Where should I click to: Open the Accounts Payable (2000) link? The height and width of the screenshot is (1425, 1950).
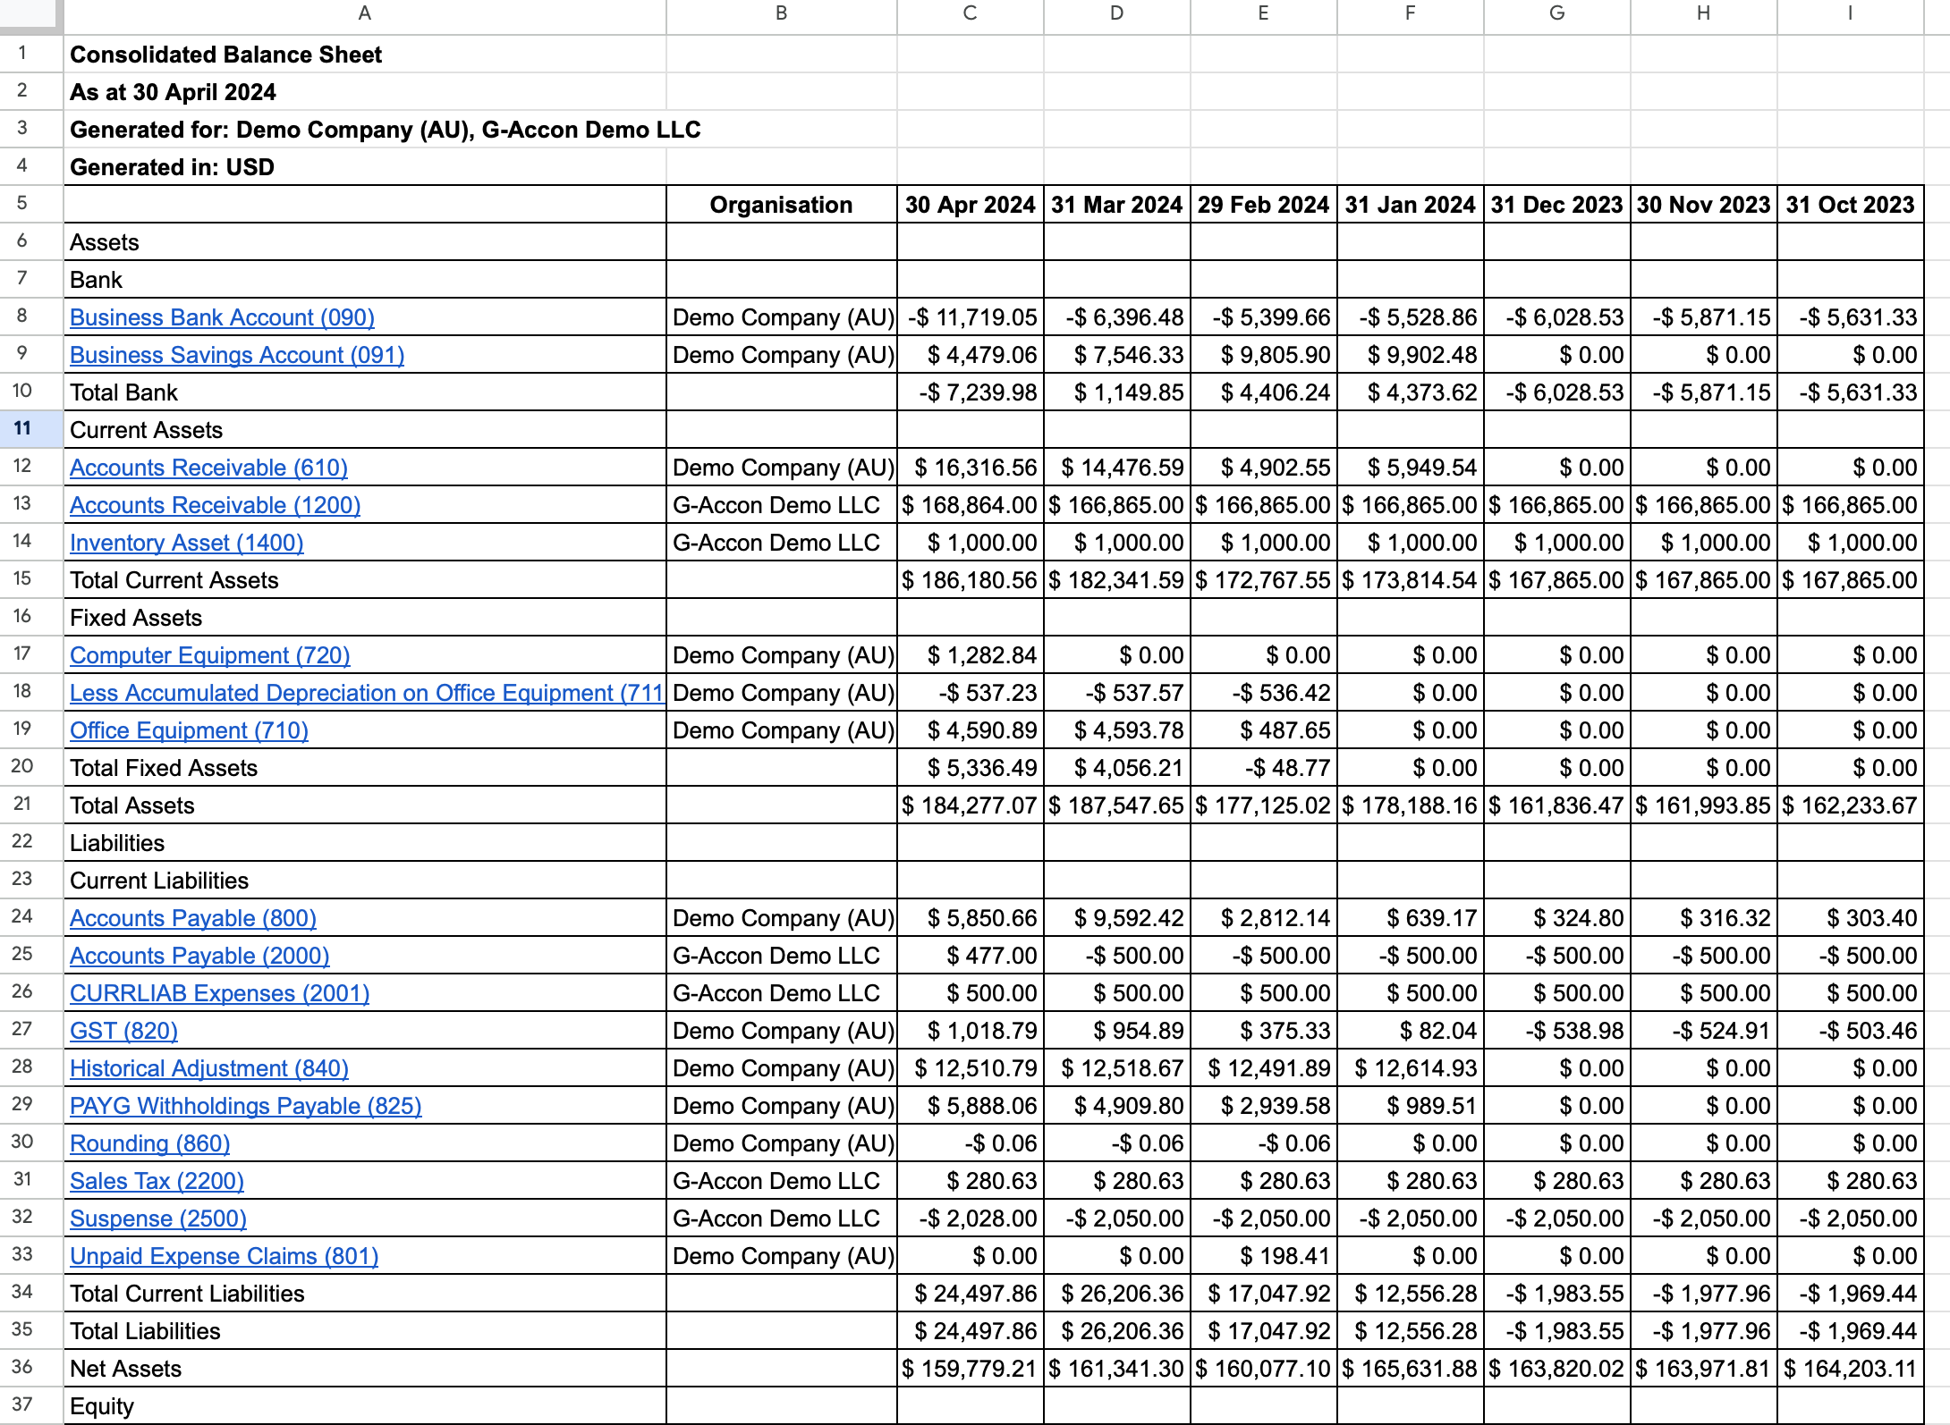click(199, 956)
